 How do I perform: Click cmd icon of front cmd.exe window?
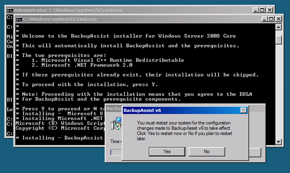[x=19, y=19]
